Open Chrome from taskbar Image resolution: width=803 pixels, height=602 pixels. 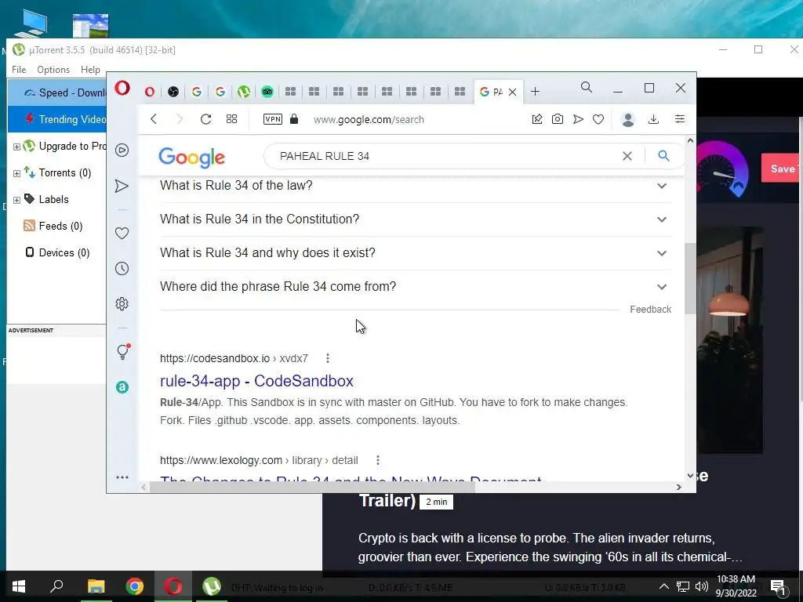[135, 586]
